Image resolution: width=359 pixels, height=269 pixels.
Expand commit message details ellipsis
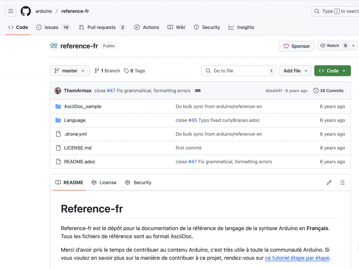click(x=198, y=91)
